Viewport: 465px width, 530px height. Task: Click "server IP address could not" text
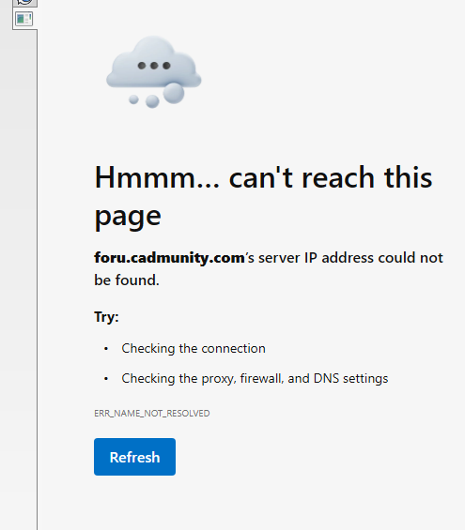coord(350,258)
